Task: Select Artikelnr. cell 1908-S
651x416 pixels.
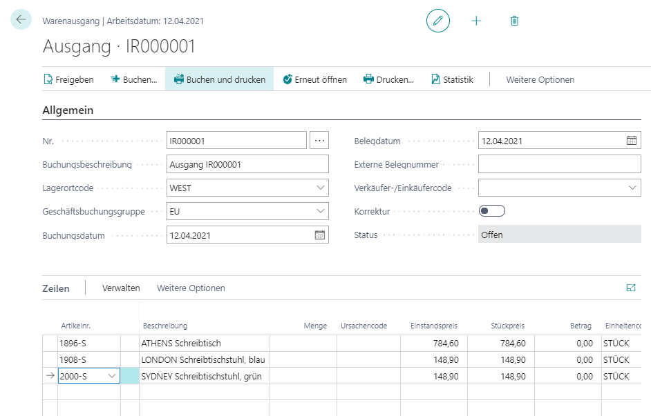Action: 89,359
